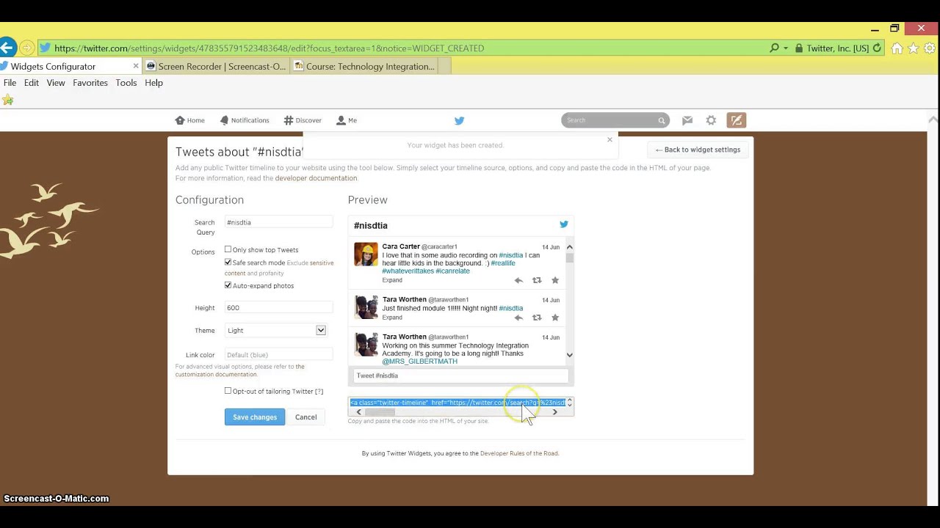The image size is (940, 528).
Task: Open the Me profile page
Action: 347,120
